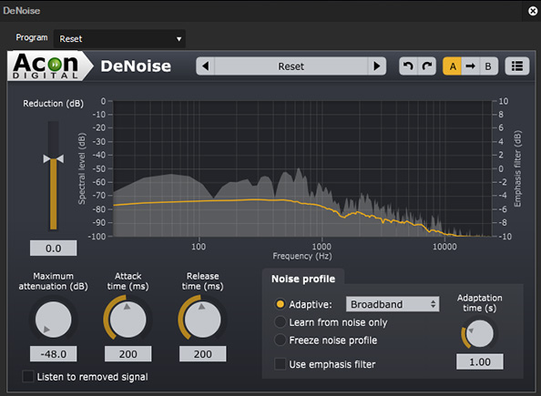Click the Release time knob

coord(202,320)
